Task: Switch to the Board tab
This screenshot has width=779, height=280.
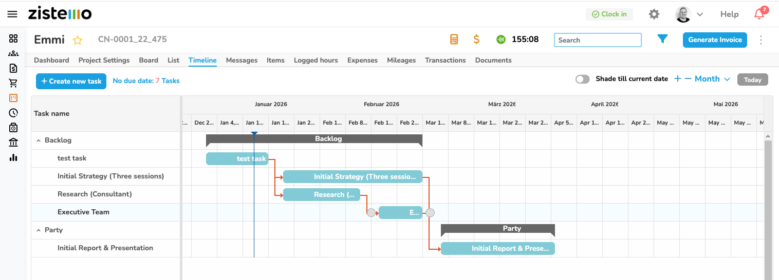Action: click(x=149, y=60)
